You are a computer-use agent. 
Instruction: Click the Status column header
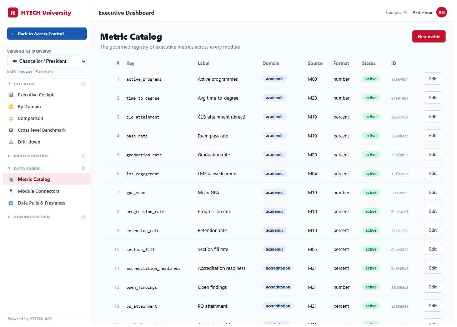click(369, 63)
